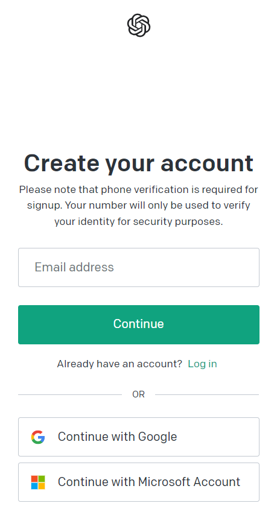Click the Create your account heading
277x515 pixels.
pyautogui.click(x=139, y=163)
